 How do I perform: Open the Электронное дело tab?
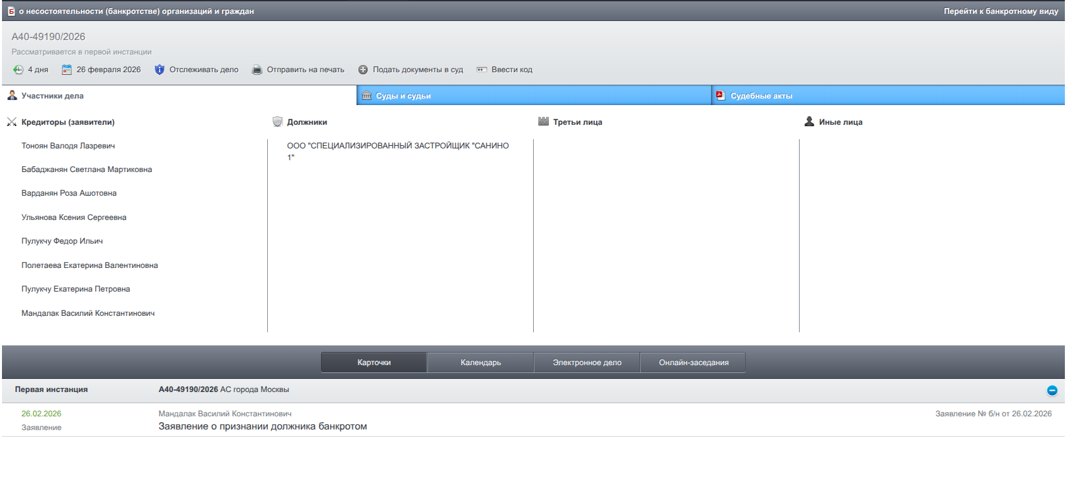click(587, 362)
